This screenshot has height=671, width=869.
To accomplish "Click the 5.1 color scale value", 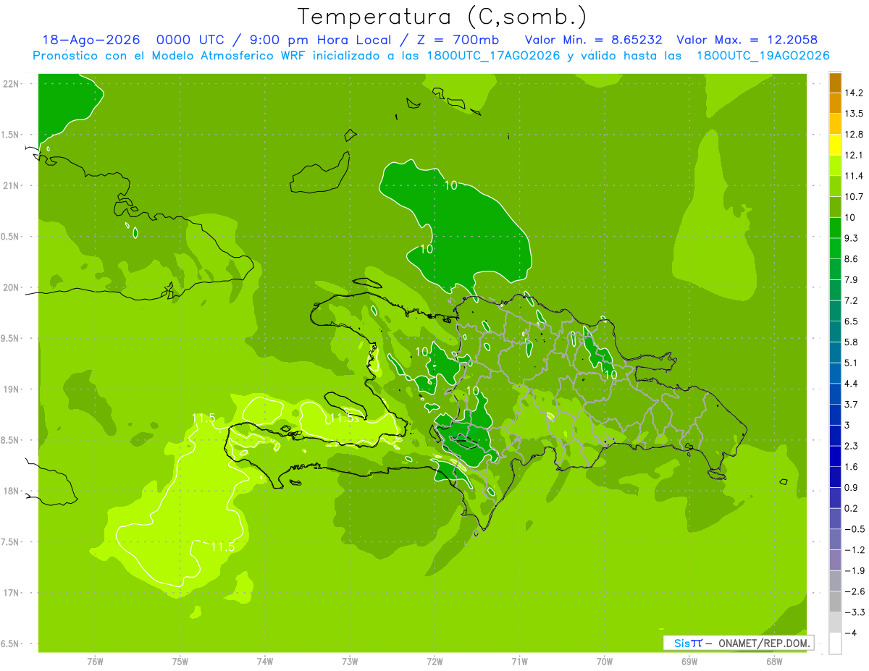I will 852,363.
